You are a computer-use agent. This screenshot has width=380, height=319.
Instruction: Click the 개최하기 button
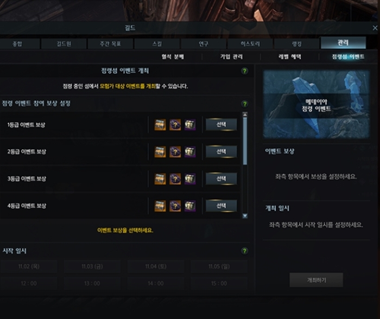point(316,280)
